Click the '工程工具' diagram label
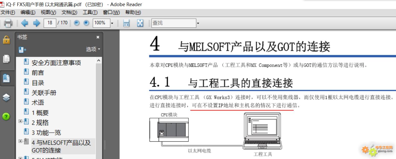This screenshot has width=396, height=159. click(263, 154)
